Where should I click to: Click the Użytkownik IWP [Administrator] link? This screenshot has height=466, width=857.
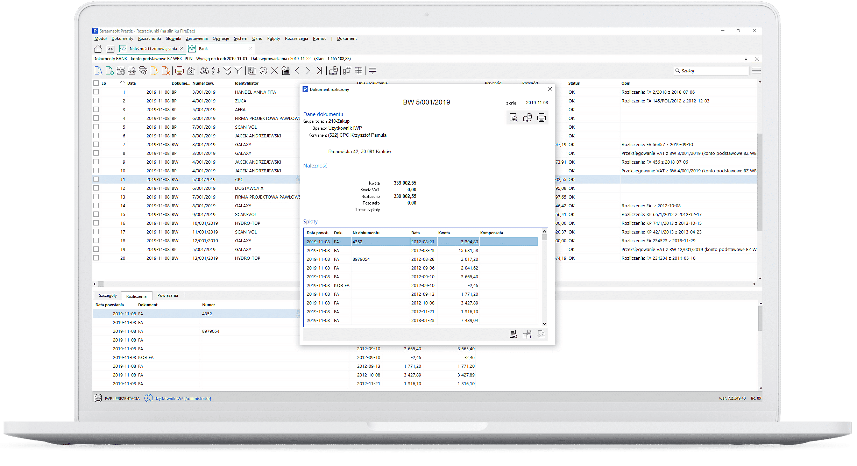pos(182,399)
